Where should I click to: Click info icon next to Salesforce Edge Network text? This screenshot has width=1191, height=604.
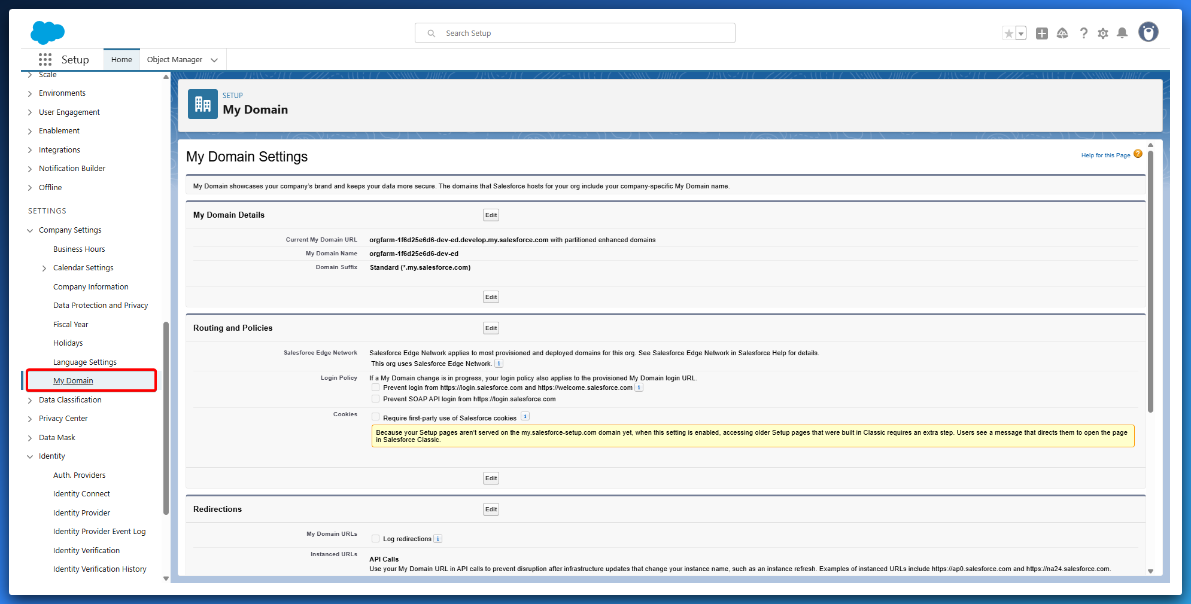(499, 364)
